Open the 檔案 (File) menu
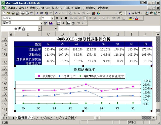This screenshot has height=125, width=161. pyautogui.click(x=12, y=8)
